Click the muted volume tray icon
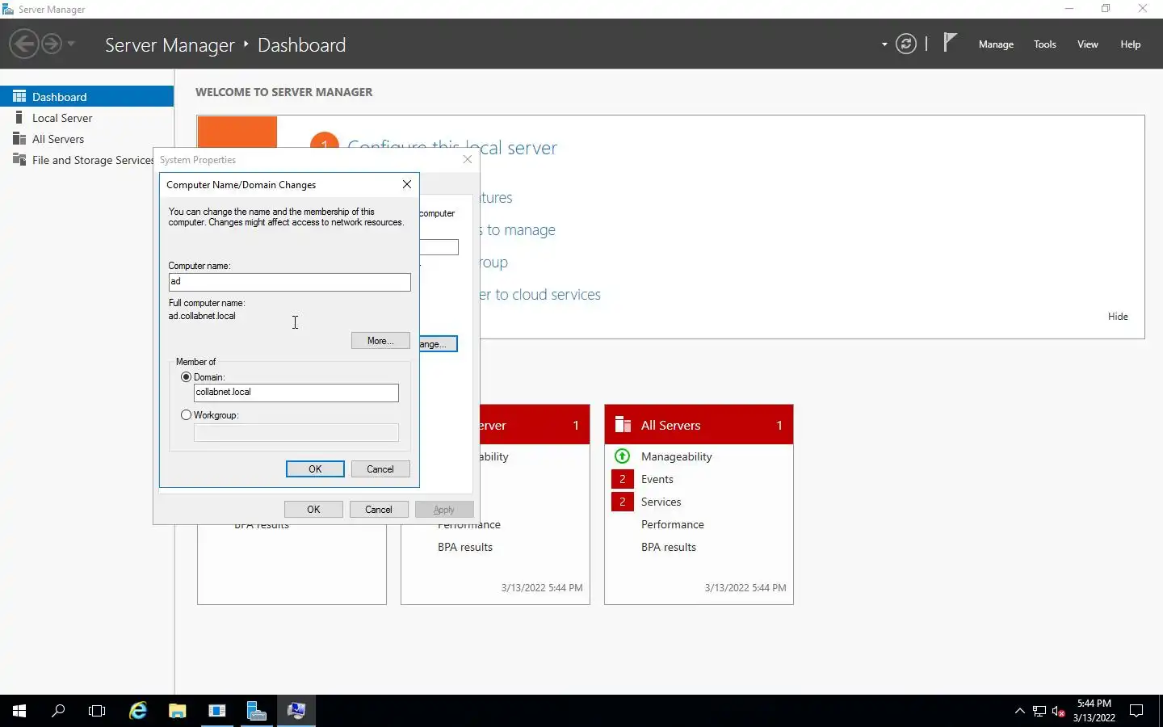Screen dimensions: 1163x727 coord(1059,711)
